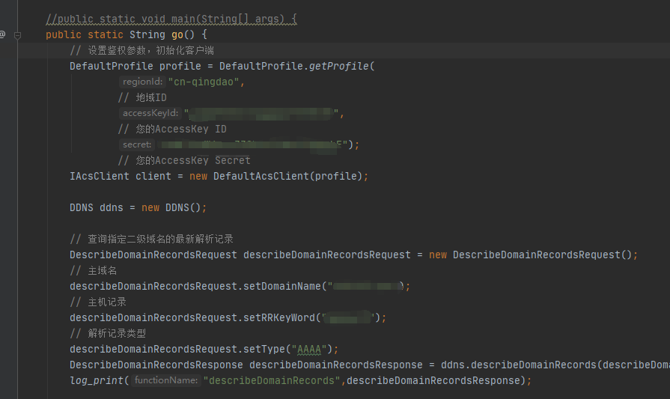This screenshot has width=670, height=399.
Task: Click the comment "// 主机记录"
Action: click(98, 302)
